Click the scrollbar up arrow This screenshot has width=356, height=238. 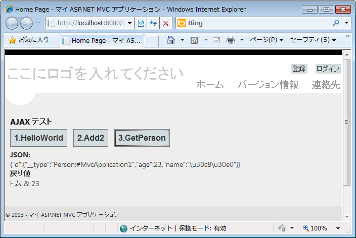point(347,54)
